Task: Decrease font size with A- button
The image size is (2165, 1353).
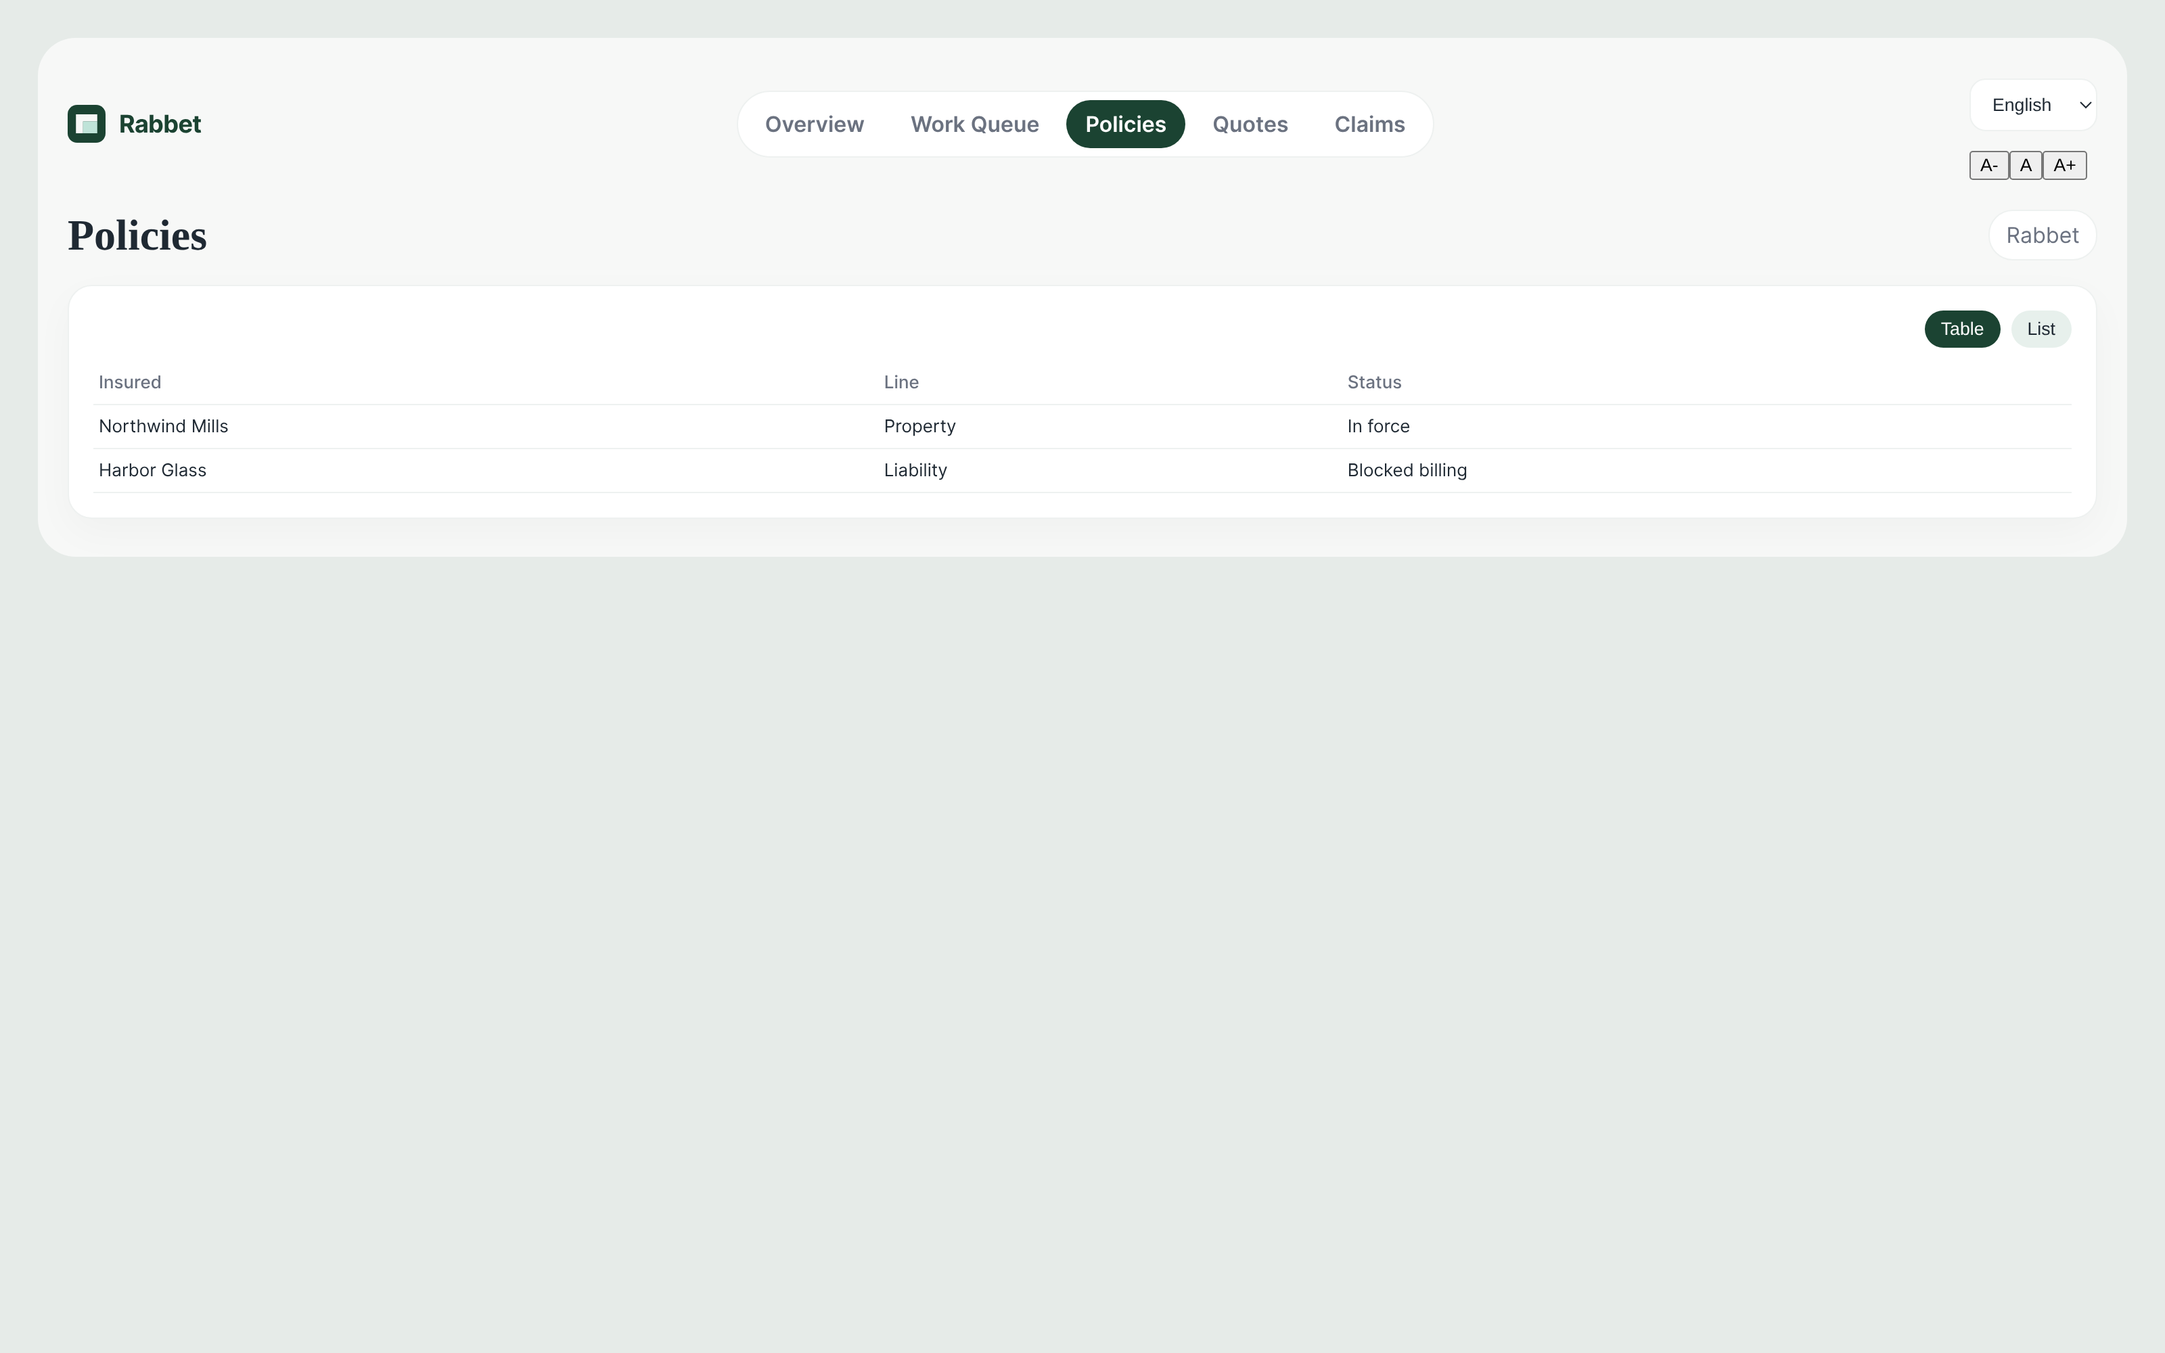Action: [1989, 166]
